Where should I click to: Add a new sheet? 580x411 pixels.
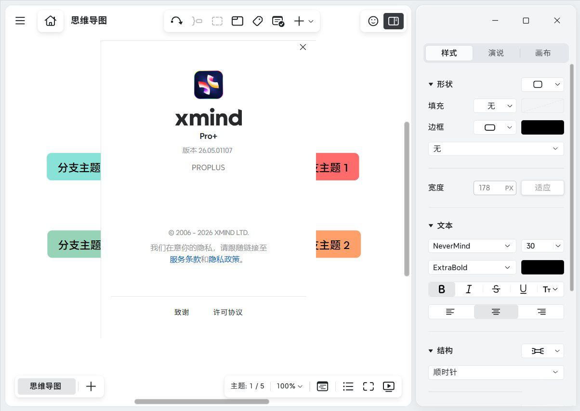pos(91,386)
